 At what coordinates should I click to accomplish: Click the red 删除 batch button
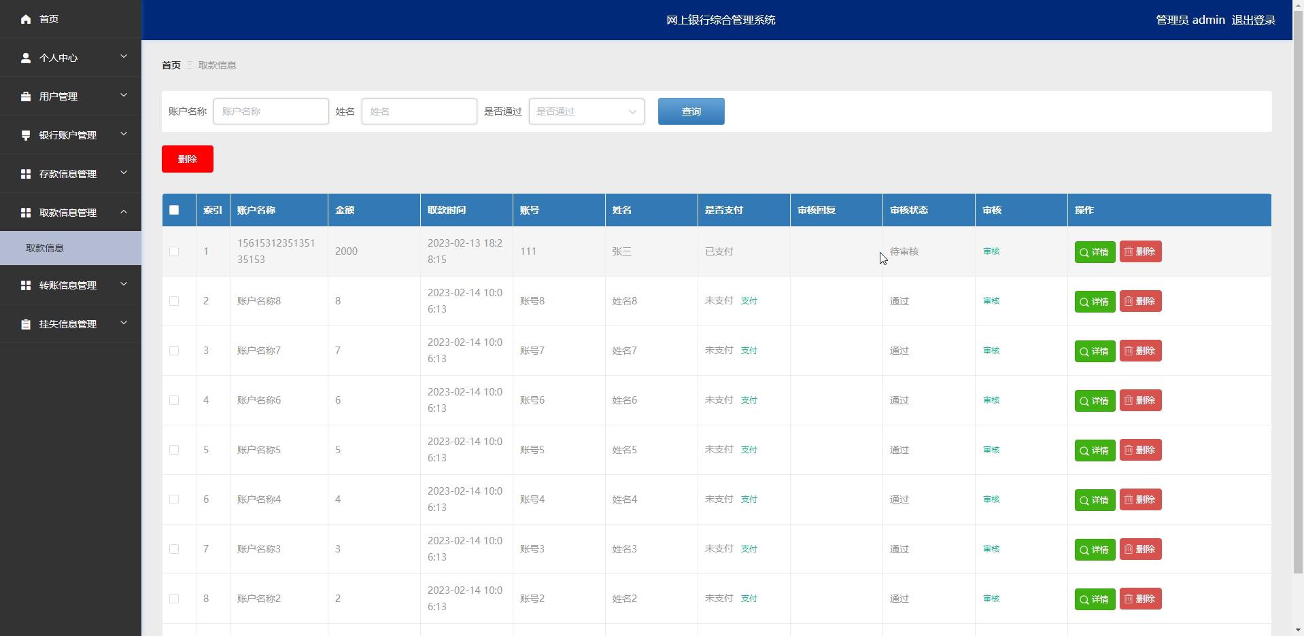pyautogui.click(x=188, y=159)
